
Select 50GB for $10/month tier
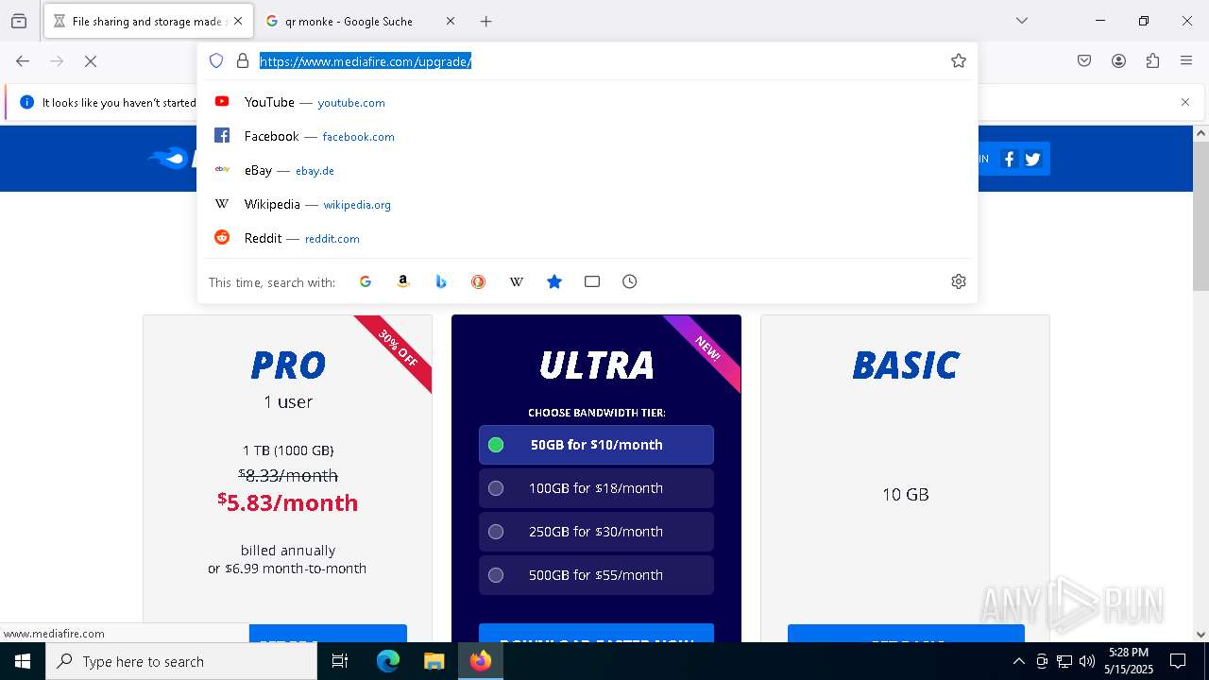click(x=596, y=445)
